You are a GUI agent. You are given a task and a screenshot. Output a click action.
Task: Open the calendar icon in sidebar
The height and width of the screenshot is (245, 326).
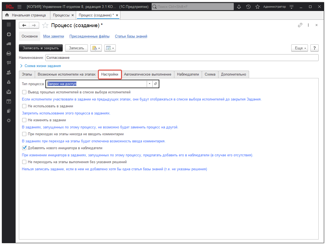coord(9,101)
